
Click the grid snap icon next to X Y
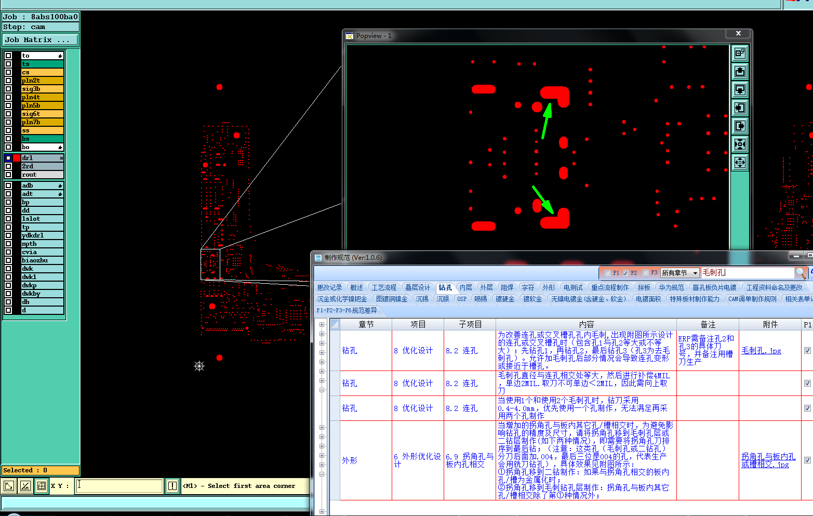[x=41, y=486]
